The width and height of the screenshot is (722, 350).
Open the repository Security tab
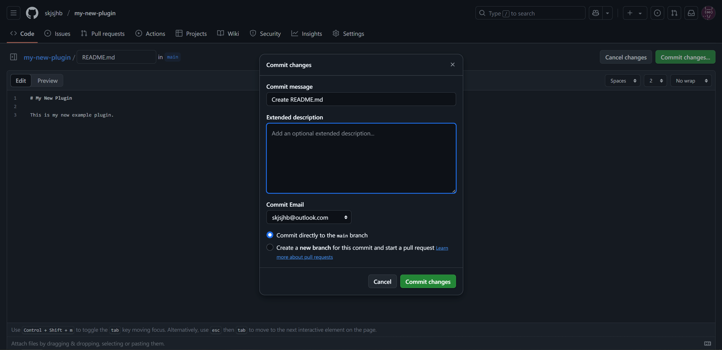tap(265, 34)
